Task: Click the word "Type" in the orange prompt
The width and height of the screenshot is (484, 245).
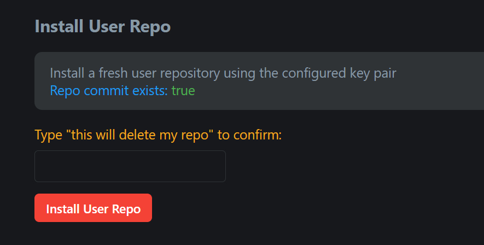Action: [48, 135]
